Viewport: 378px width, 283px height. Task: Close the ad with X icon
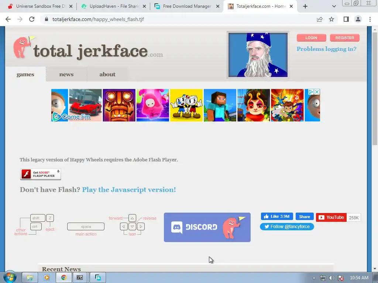click(317, 92)
